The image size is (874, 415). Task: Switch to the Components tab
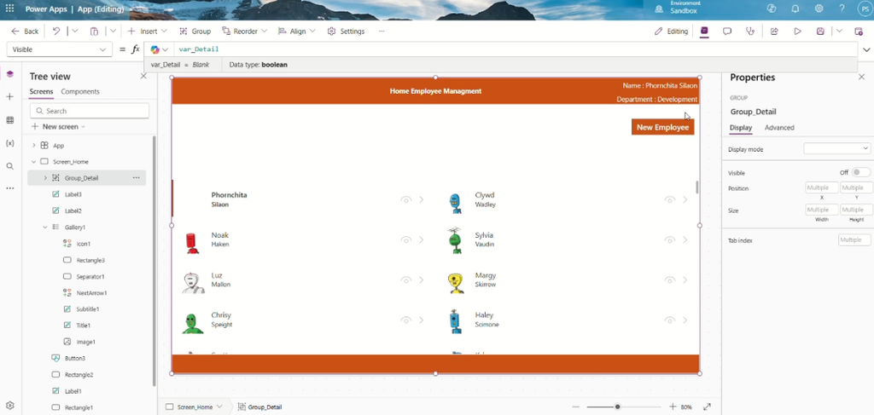click(x=80, y=91)
